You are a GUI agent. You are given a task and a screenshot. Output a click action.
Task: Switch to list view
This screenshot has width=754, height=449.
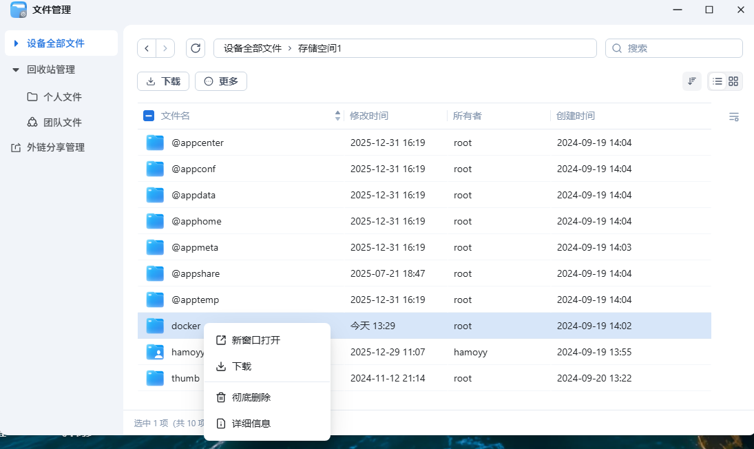718,81
